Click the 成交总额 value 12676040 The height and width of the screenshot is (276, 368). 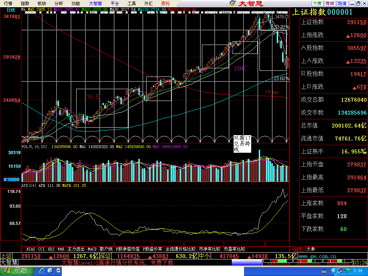354,100
